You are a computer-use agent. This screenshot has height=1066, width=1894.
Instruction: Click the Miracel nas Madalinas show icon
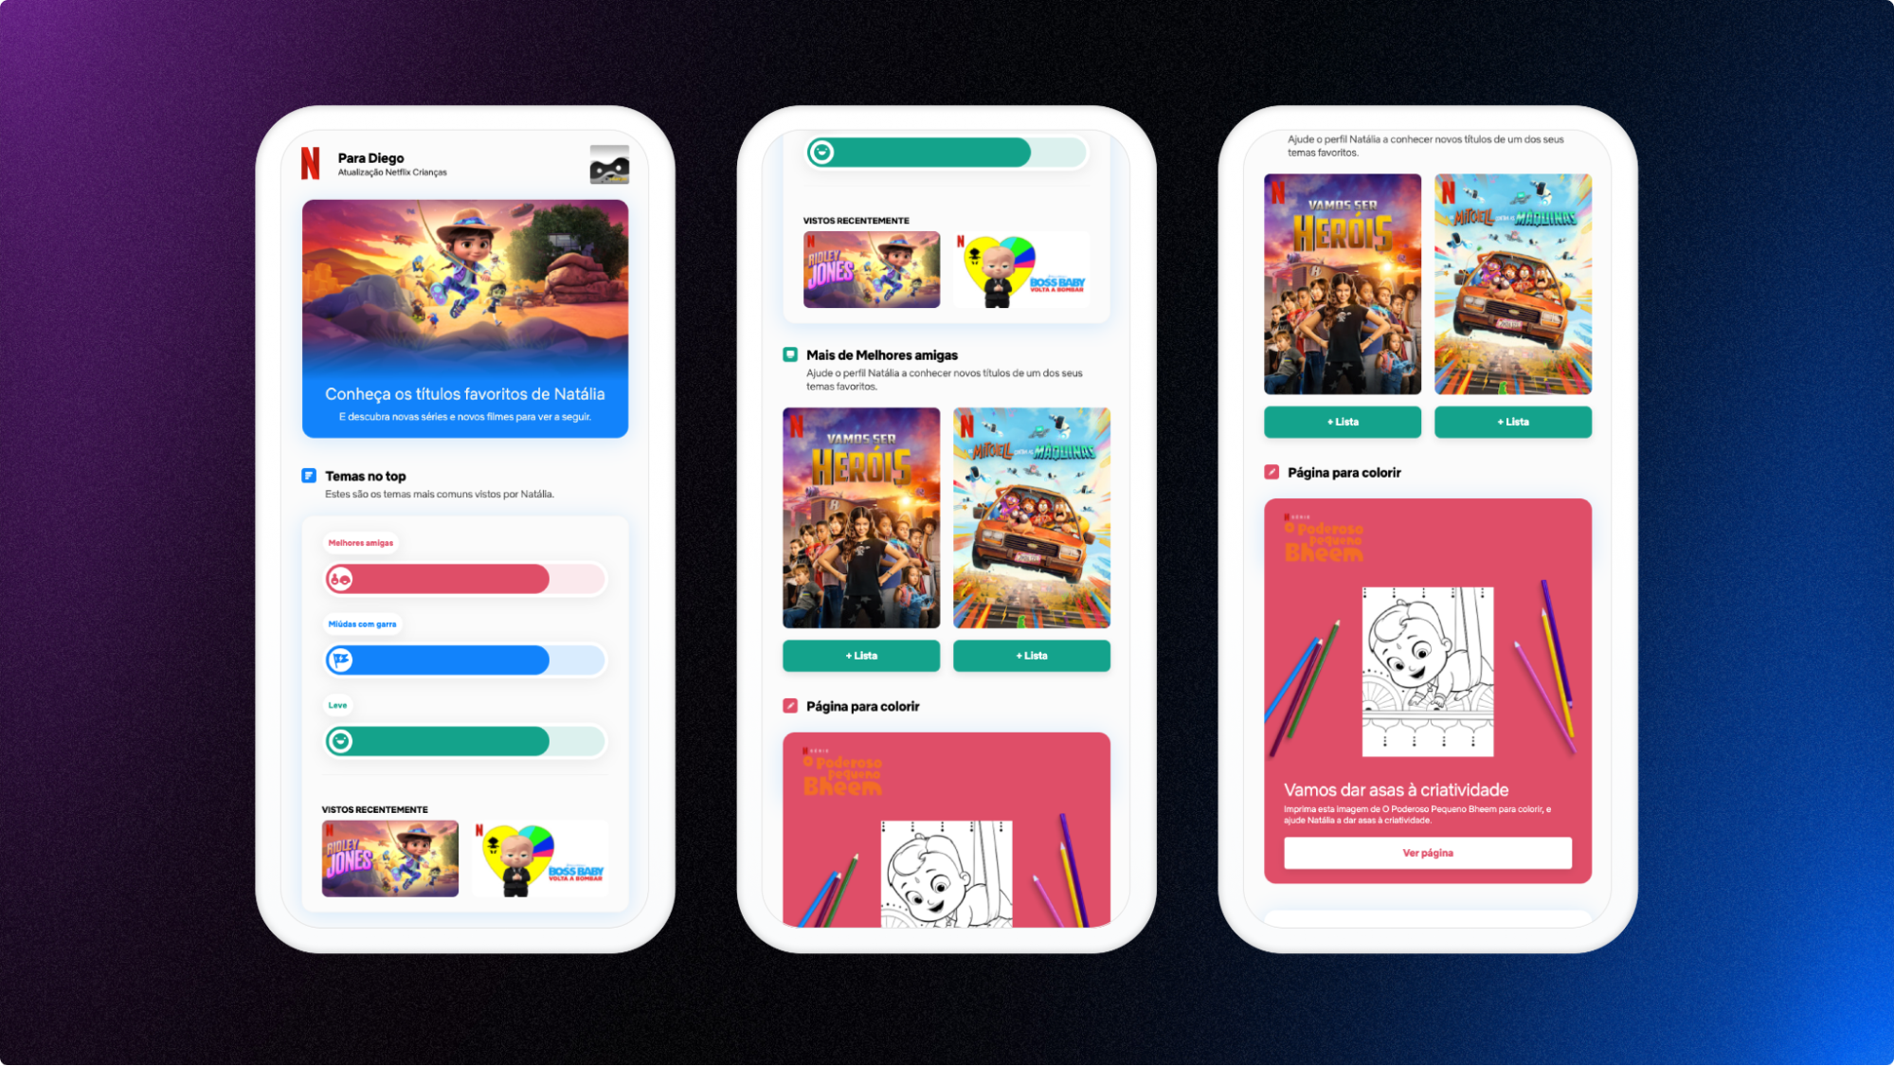coord(1032,516)
